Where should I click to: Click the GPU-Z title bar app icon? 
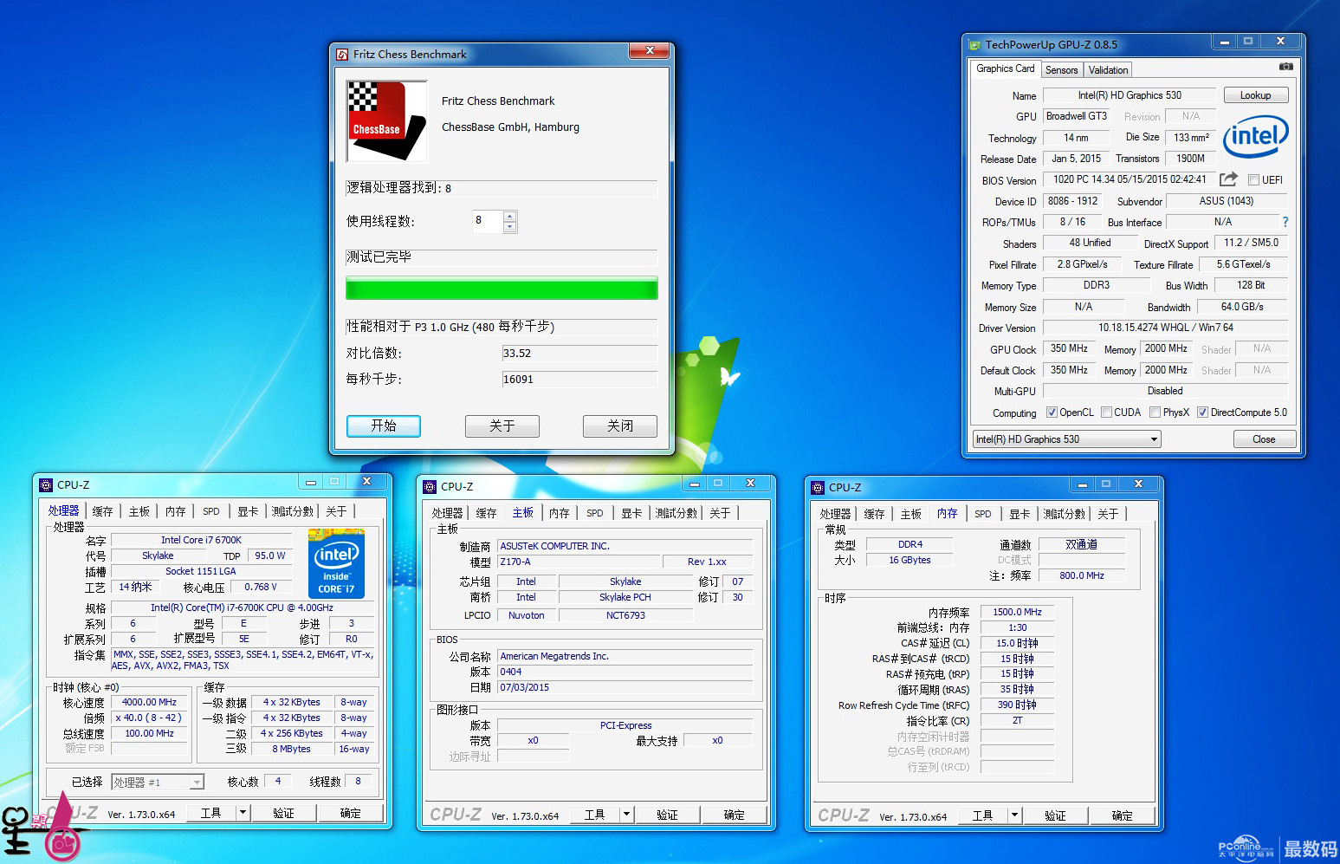[x=974, y=44]
